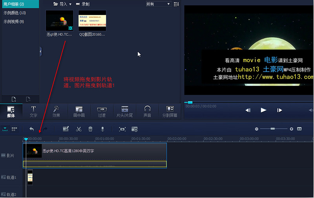Play the preview video

[x=263, y=110]
